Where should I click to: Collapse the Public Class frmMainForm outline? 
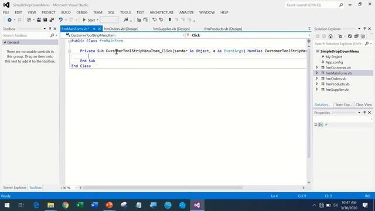69,41
